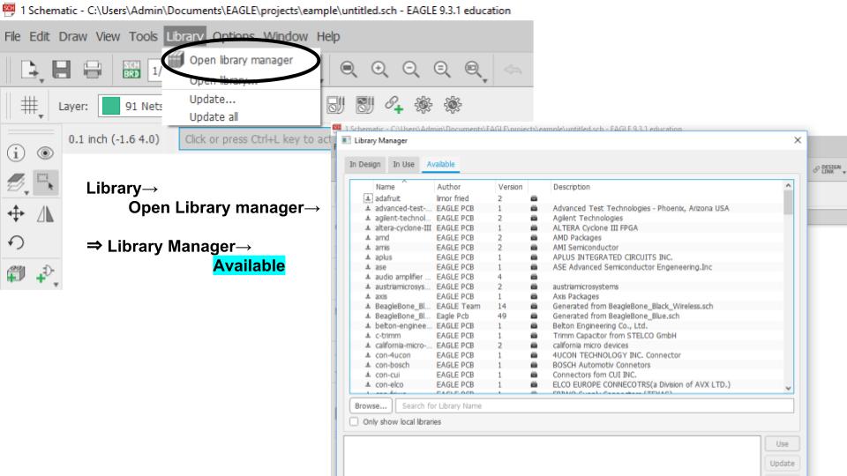Open the Draw menu
Screen dimensions: 847x476
(73, 37)
